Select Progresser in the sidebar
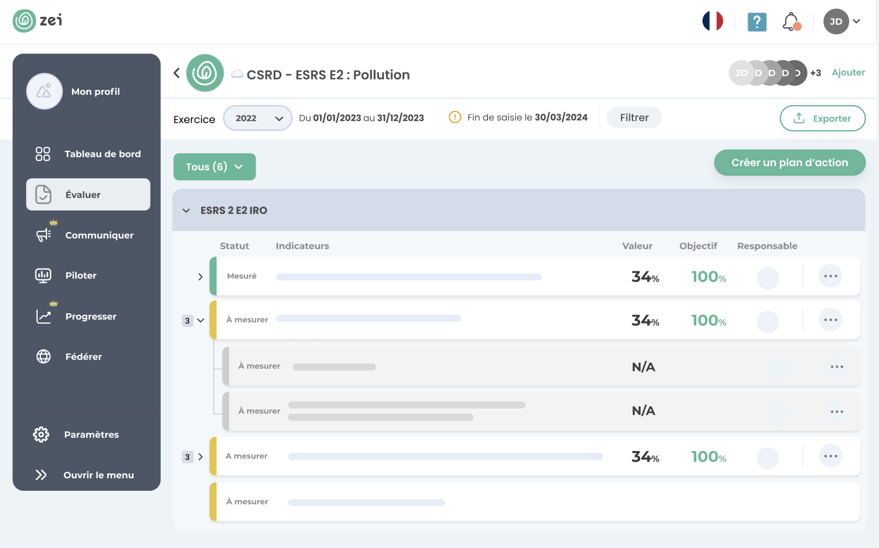This screenshot has width=879, height=548. [x=91, y=316]
